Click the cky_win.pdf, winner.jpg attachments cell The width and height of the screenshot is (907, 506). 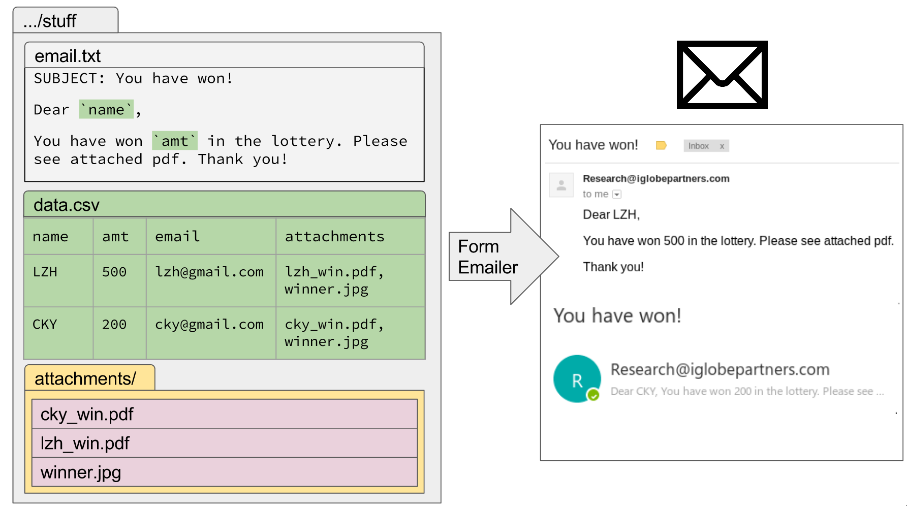tap(351, 333)
